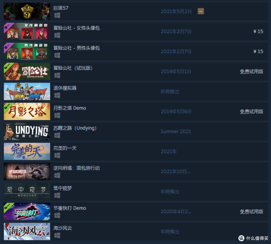The image size is (271, 244).
Task: Click Windows icon under 月影之塔 Demo
Action: click(57, 115)
